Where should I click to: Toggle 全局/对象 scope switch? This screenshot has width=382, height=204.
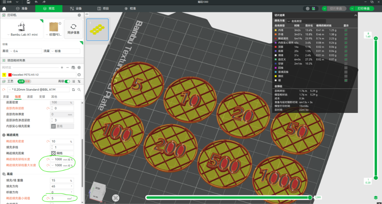(x=24, y=81)
